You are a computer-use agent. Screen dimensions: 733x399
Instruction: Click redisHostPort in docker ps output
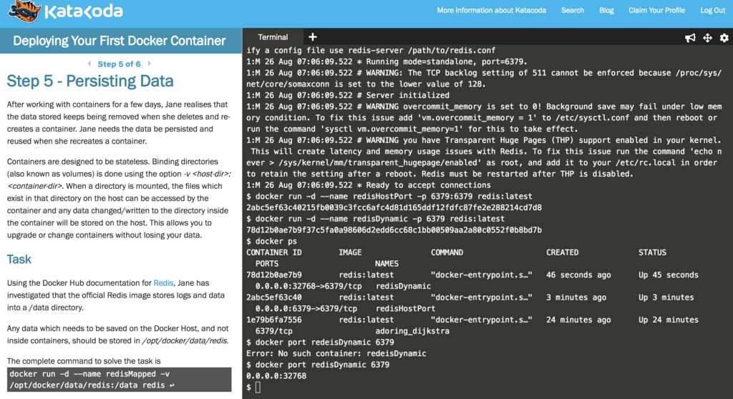pos(405,309)
